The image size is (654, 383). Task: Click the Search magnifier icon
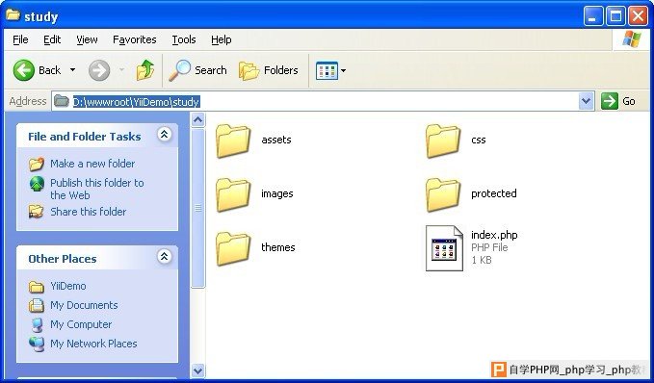(180, 70)
